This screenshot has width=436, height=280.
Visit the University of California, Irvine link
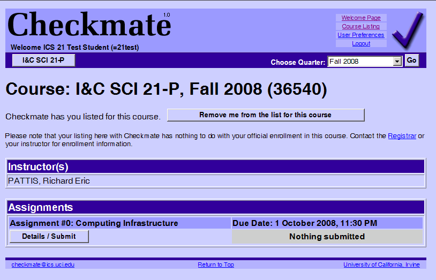point(381,264)
